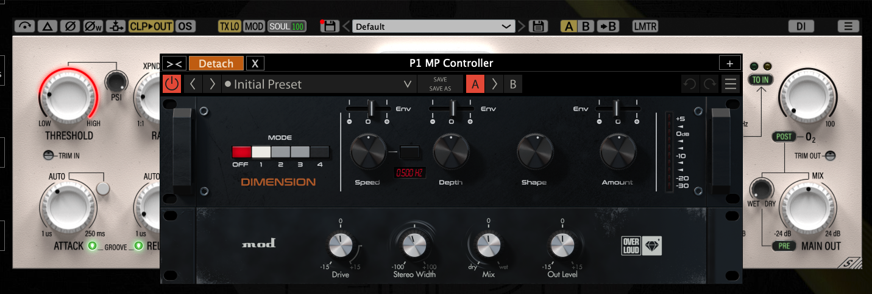Image resolution: width=872 pixels, height=294 pixels.
Task: Click the Øw wet phase invert icon
Action: click(x=93, y=26)
